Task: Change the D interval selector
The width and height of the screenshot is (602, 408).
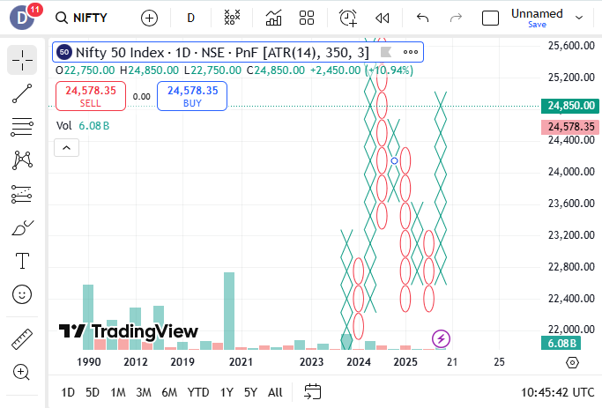Action: (190, 18)
